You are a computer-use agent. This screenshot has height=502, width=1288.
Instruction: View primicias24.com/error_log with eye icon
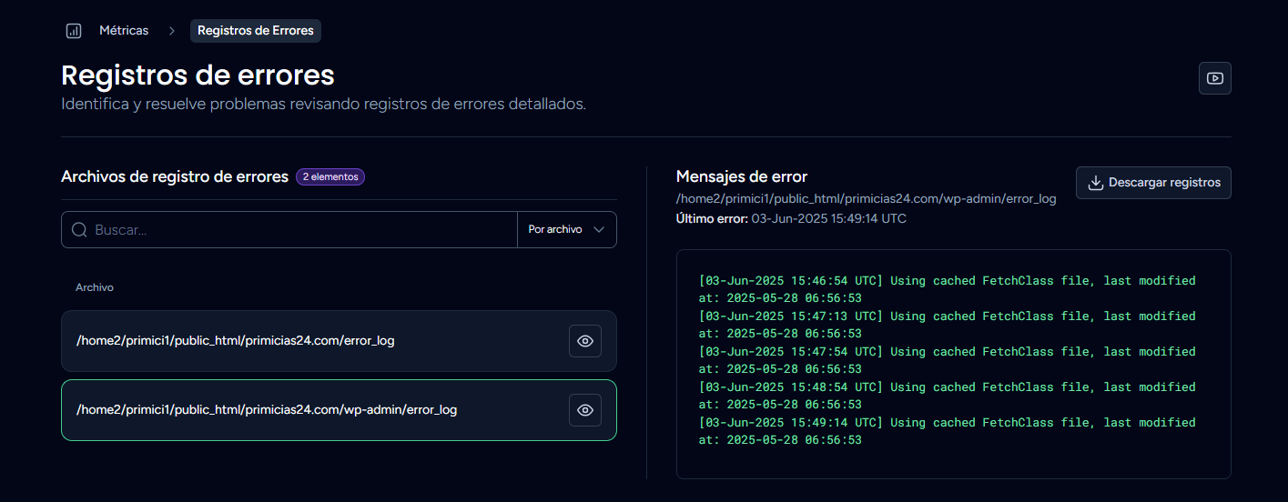[x=585, y=341]
